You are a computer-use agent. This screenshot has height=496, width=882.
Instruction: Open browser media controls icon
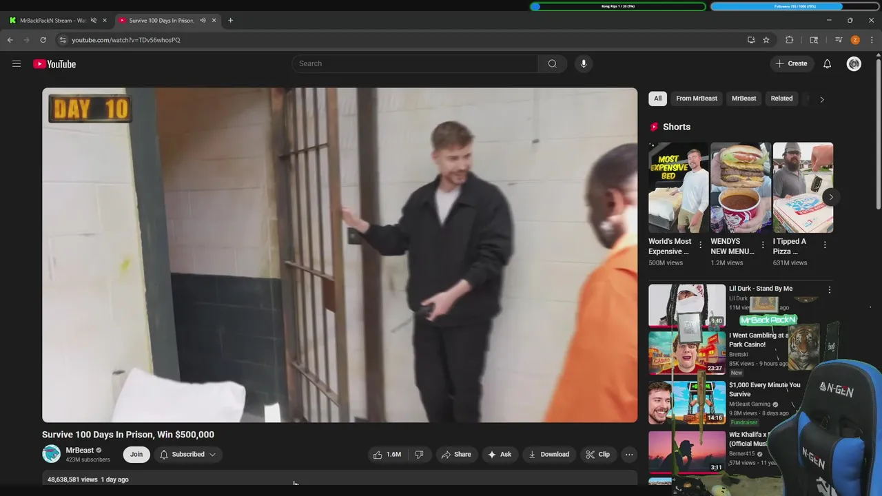(x=839, y=40)
